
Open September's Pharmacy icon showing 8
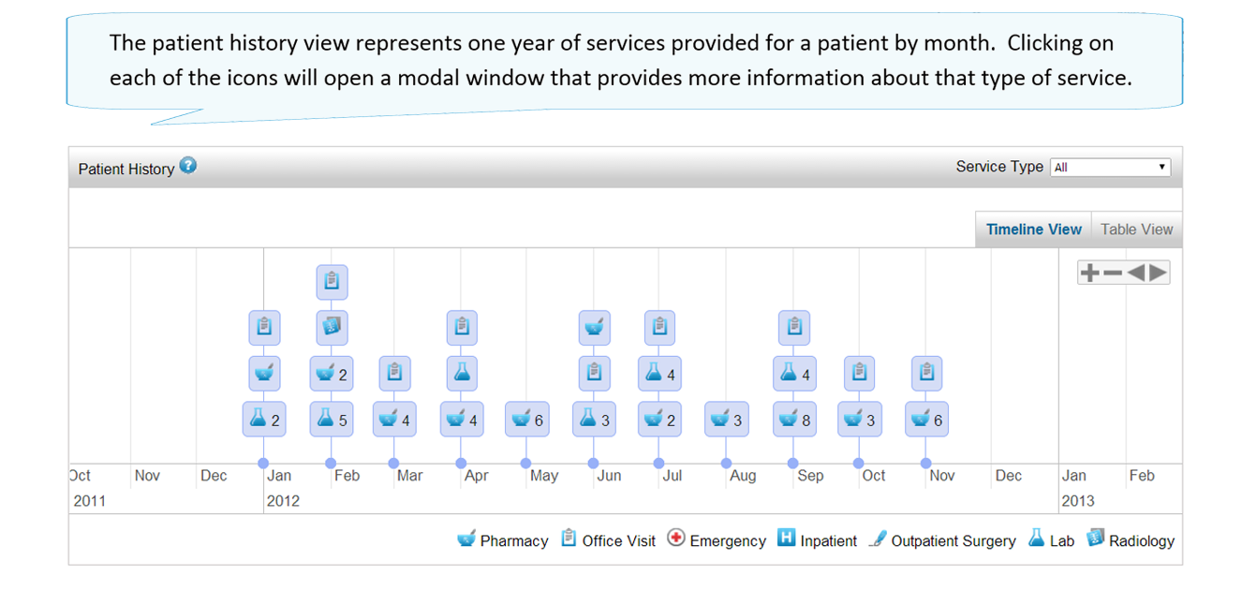[789, 419]
